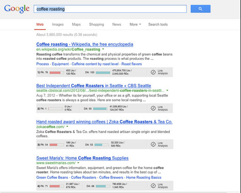The width and height of the screenshot is (241, 193).
Task: Click the DA: 93 teal bar for CBS Seattle
Action: (x=100, y=109)
